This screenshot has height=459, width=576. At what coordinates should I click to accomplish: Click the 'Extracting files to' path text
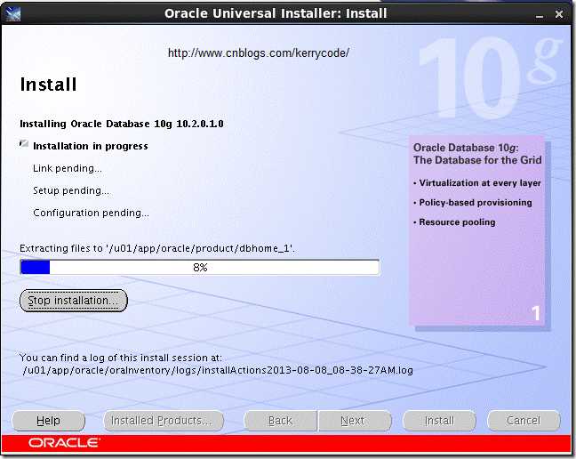pos(157,248)
